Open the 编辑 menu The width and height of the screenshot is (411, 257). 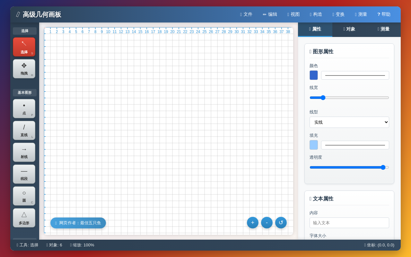coord(270,14)
